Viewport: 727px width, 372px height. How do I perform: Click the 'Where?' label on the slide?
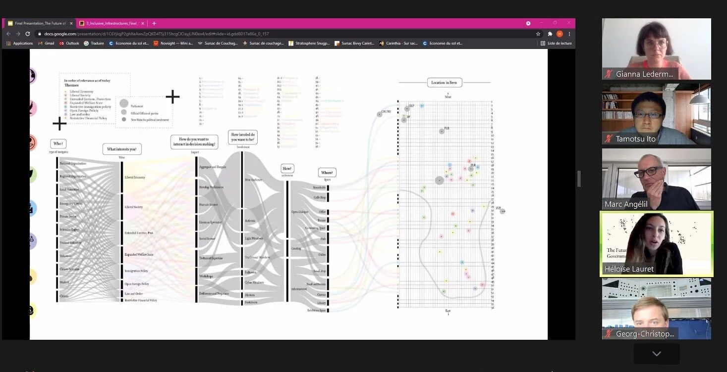click(x=327, y=173)
